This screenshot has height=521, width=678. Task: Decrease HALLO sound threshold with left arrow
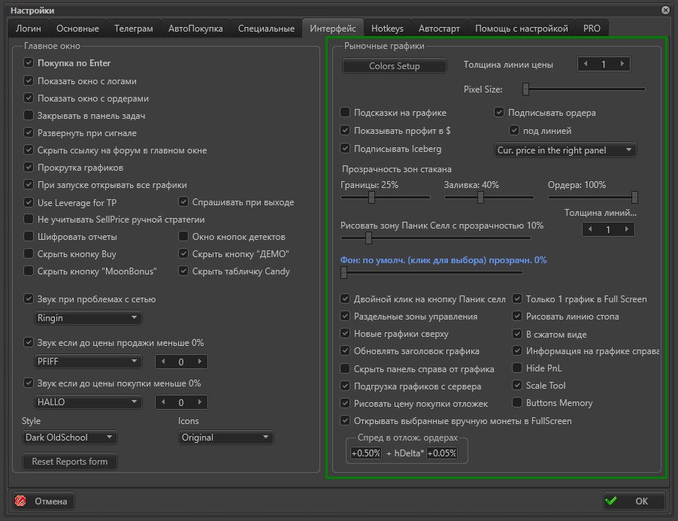163,402
